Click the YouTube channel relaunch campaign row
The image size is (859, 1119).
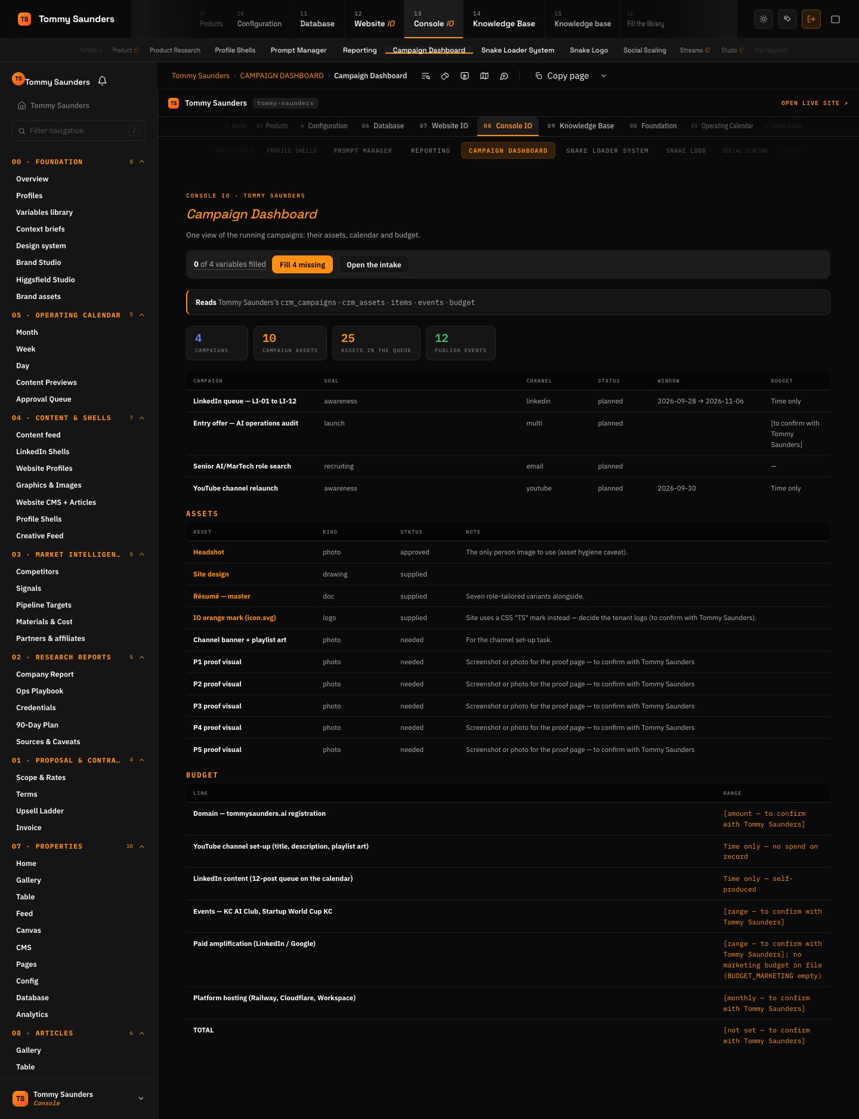pos(508,488)
